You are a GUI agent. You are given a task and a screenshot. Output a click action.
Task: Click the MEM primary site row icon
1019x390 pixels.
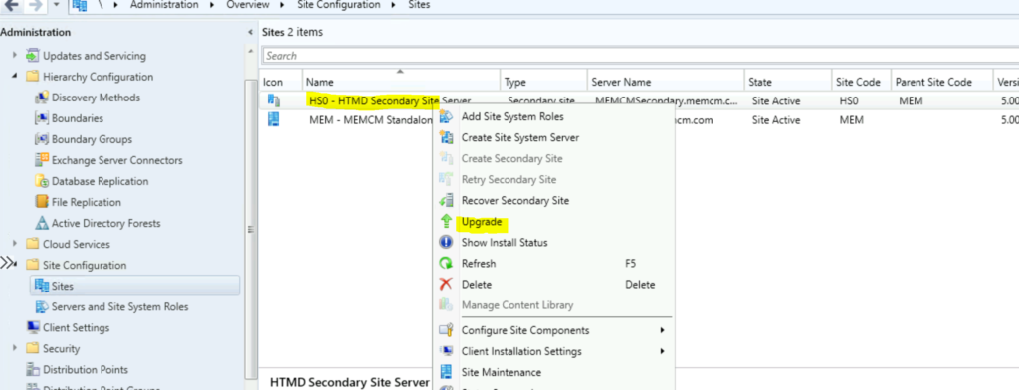coord(274,119)
